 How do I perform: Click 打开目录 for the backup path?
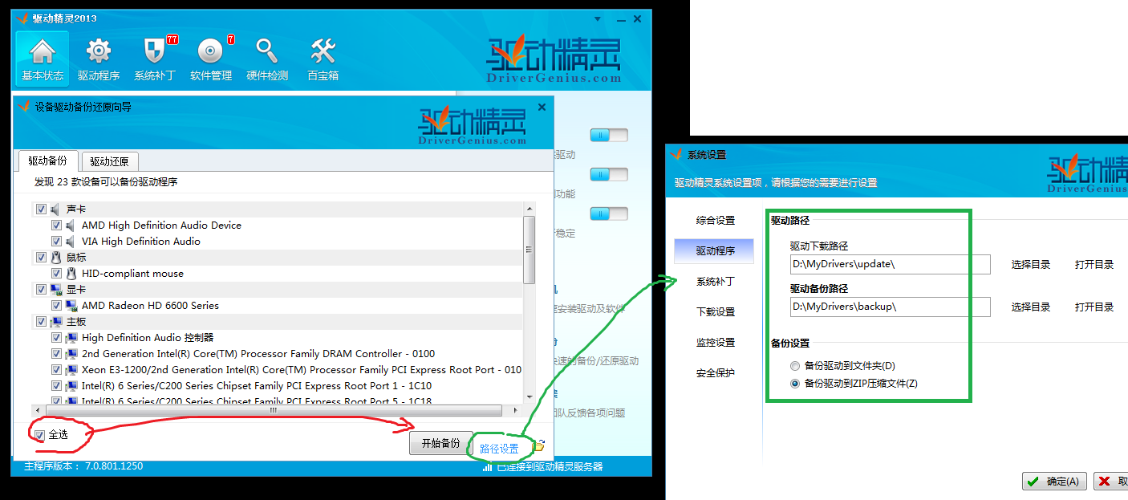tap(1094, 307)
